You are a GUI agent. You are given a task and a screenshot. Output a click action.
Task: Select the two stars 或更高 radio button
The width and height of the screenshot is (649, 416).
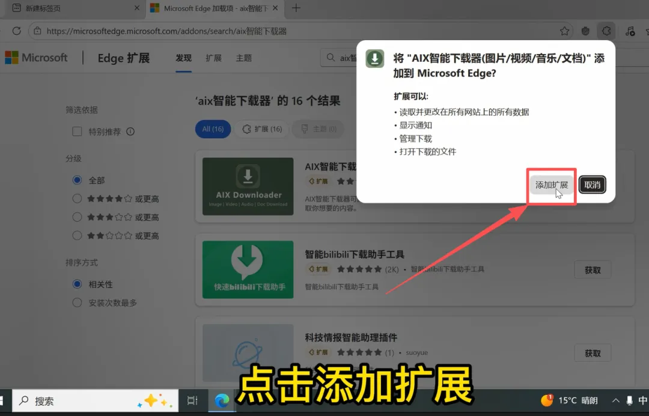point(77,235)
